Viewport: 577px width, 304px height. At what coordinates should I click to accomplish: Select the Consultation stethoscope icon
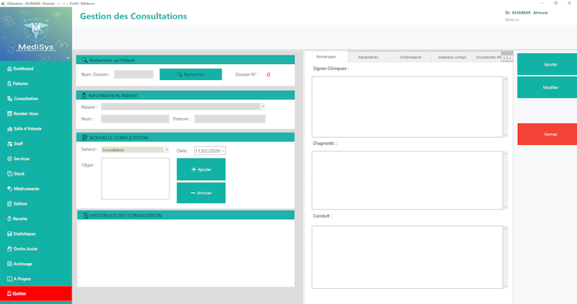[x=9, y=99]
